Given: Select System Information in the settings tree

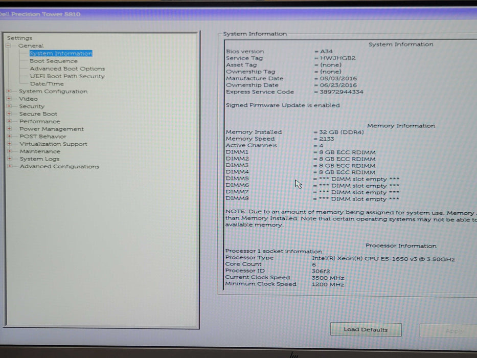Looking at the screenshot, I should pos(60,54).
